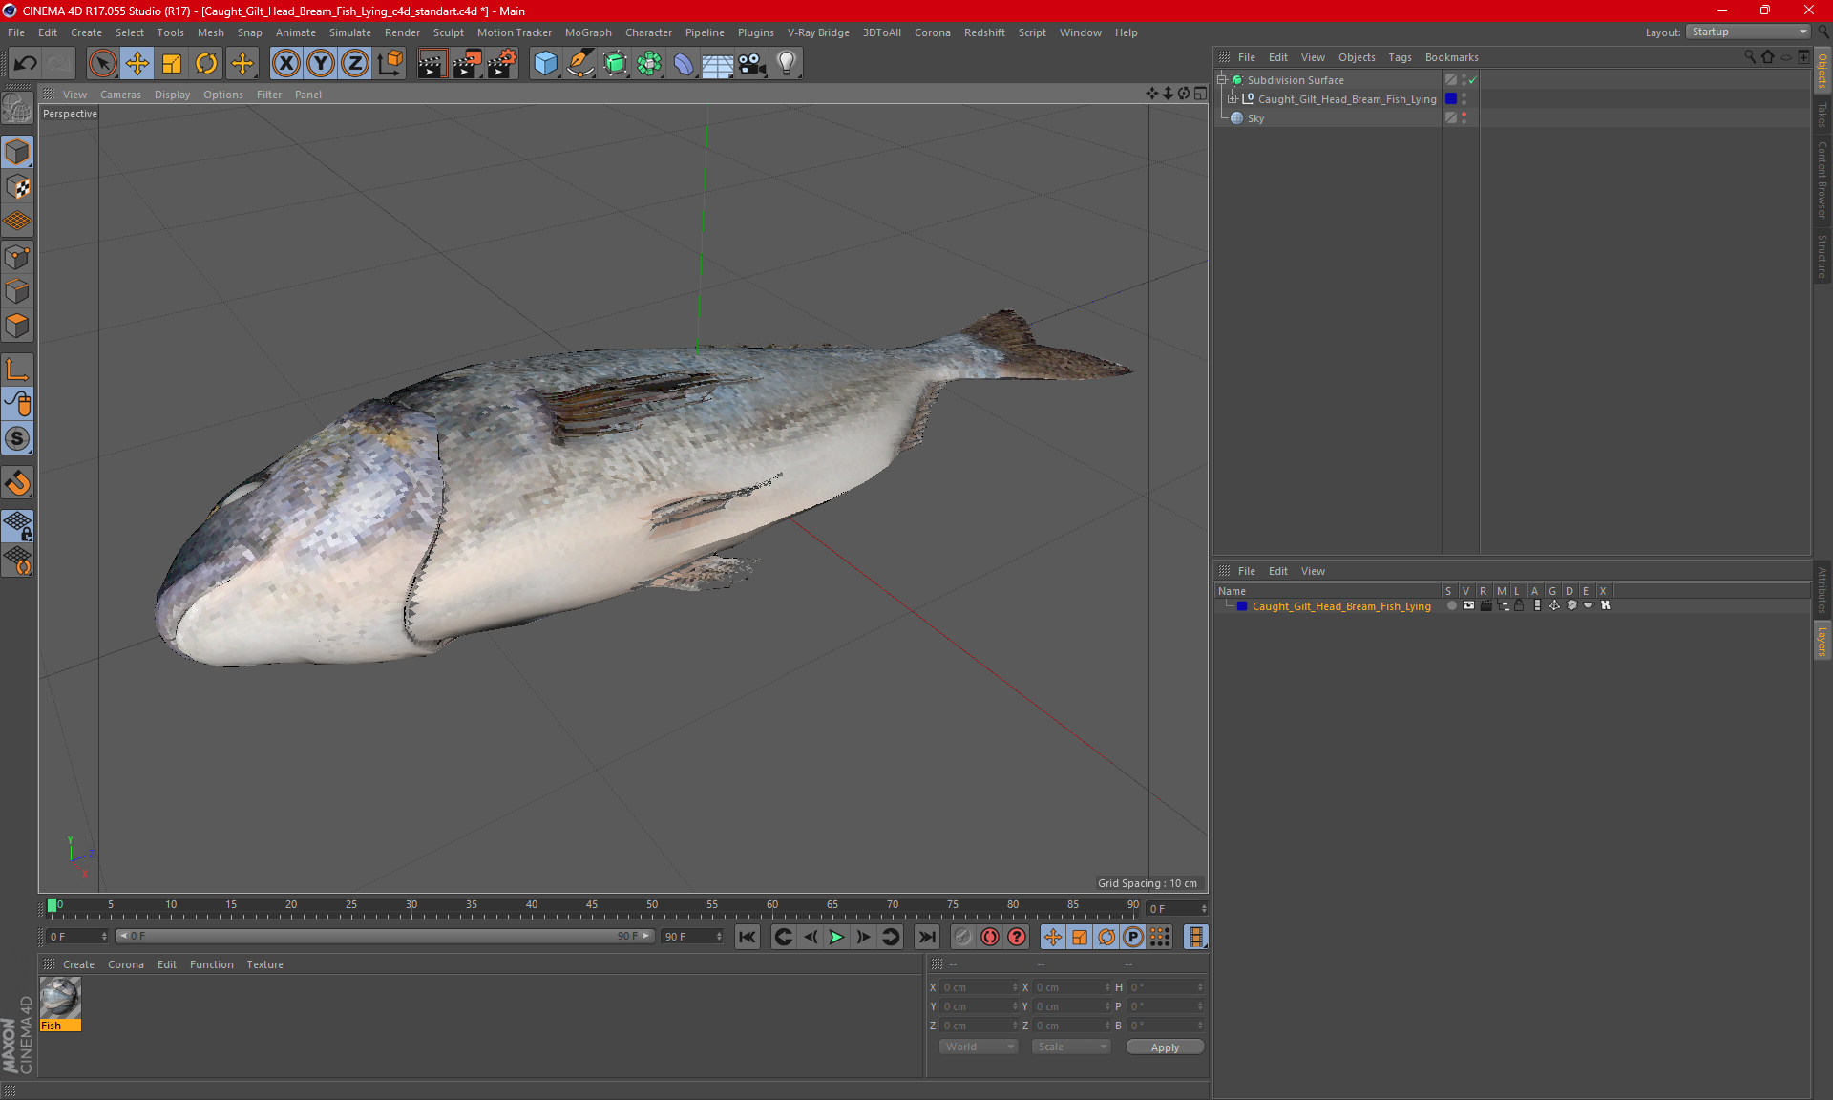Image resolution: width=1833 pixels, height=1100 pixels.
Task: Open the Deformer objects icon
Action: coord(684,63)
